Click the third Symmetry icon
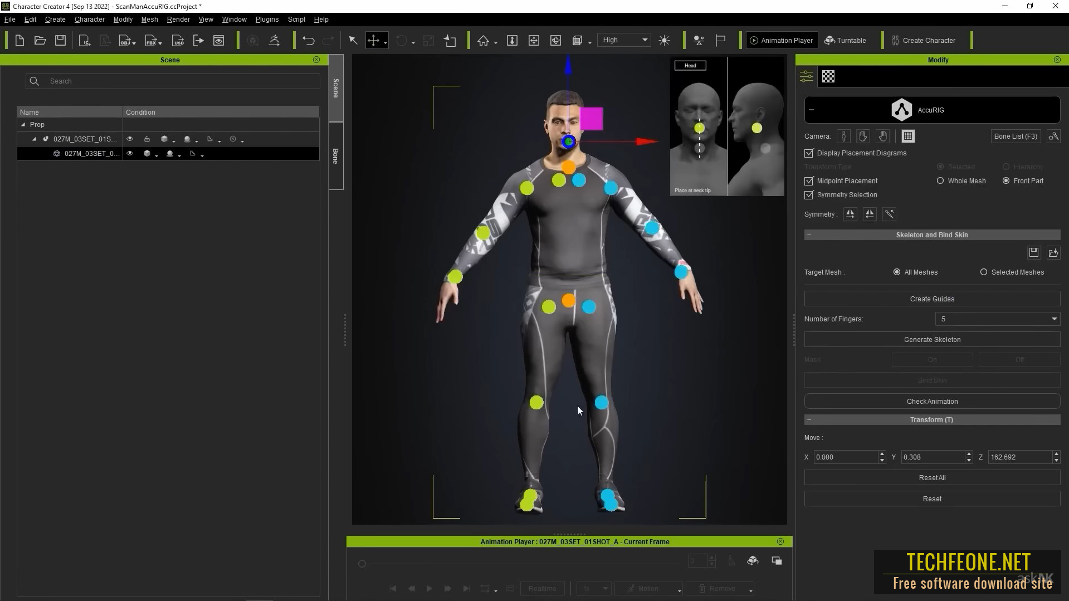The height and width of the screenshot is (601, 1069). tap(890, 214)
